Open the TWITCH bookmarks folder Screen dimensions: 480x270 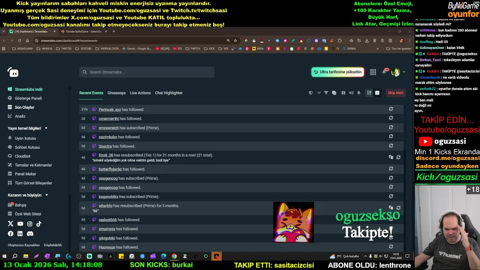click(193, 48)
